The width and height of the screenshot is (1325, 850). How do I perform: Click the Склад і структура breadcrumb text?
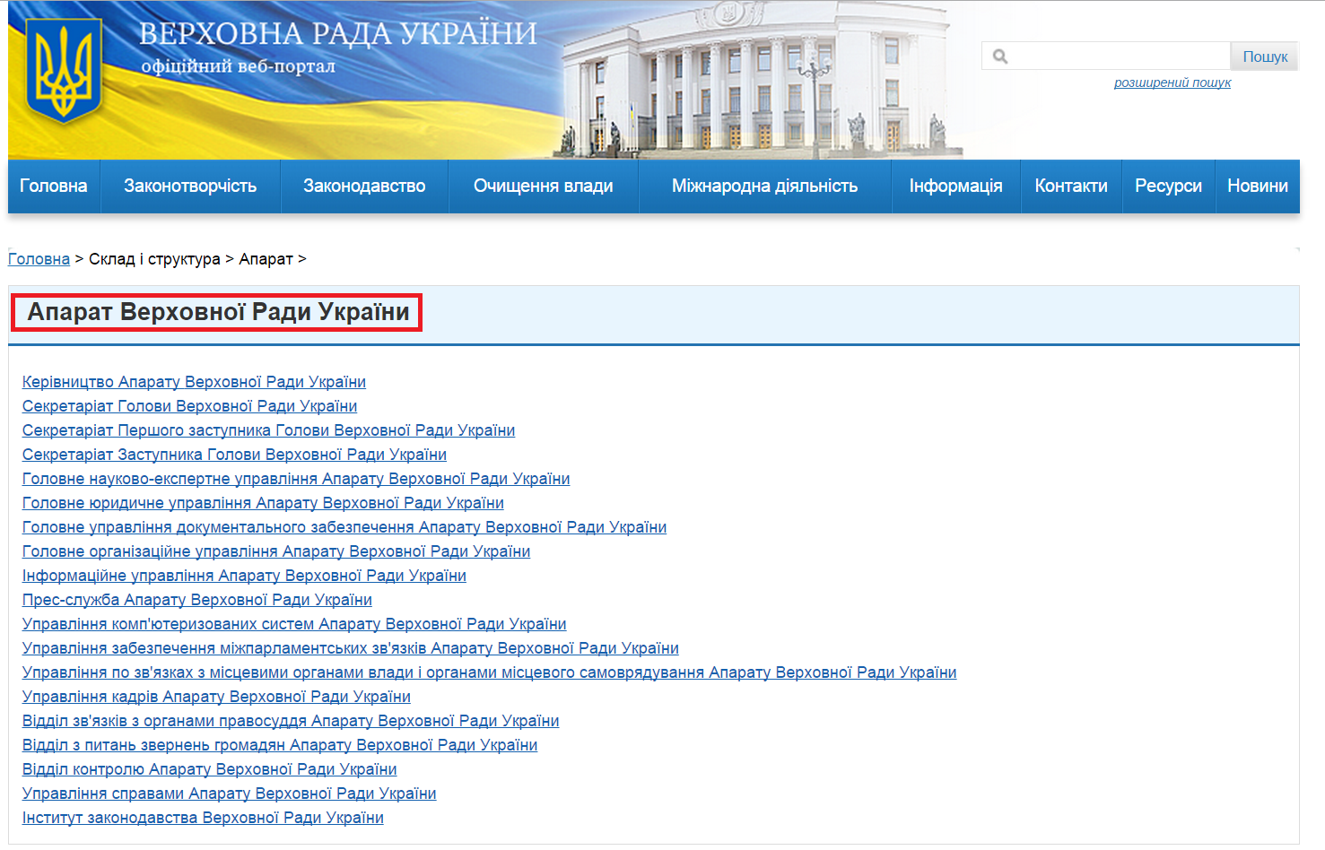pyautogui.click(x=154, y=259)
